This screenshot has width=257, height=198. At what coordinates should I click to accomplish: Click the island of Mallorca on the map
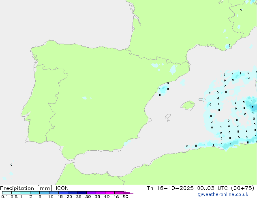188,105
